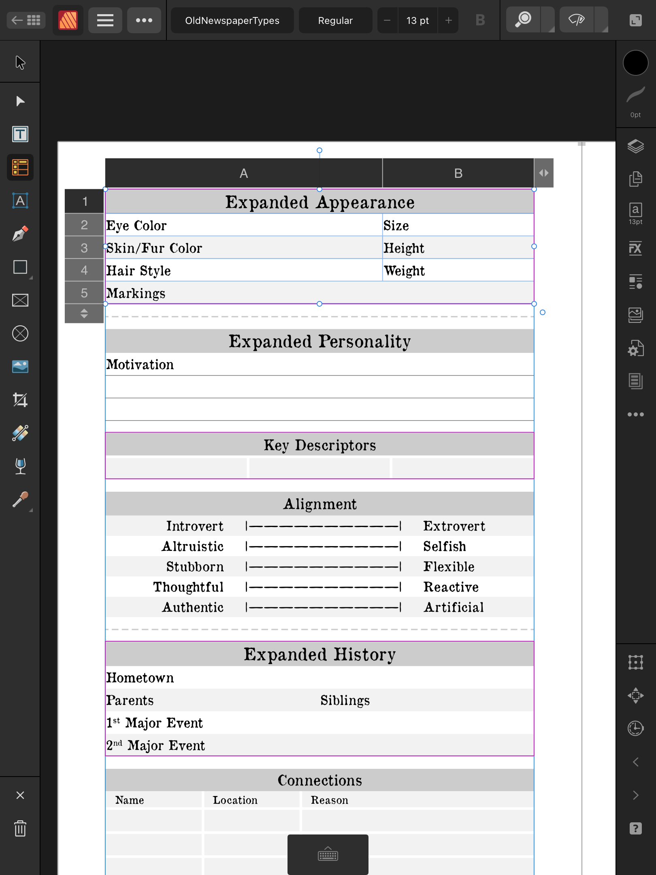Decrease font size with minus button
Image resolution: width=656 pixels, height=875 pixels.
[387, 20]
